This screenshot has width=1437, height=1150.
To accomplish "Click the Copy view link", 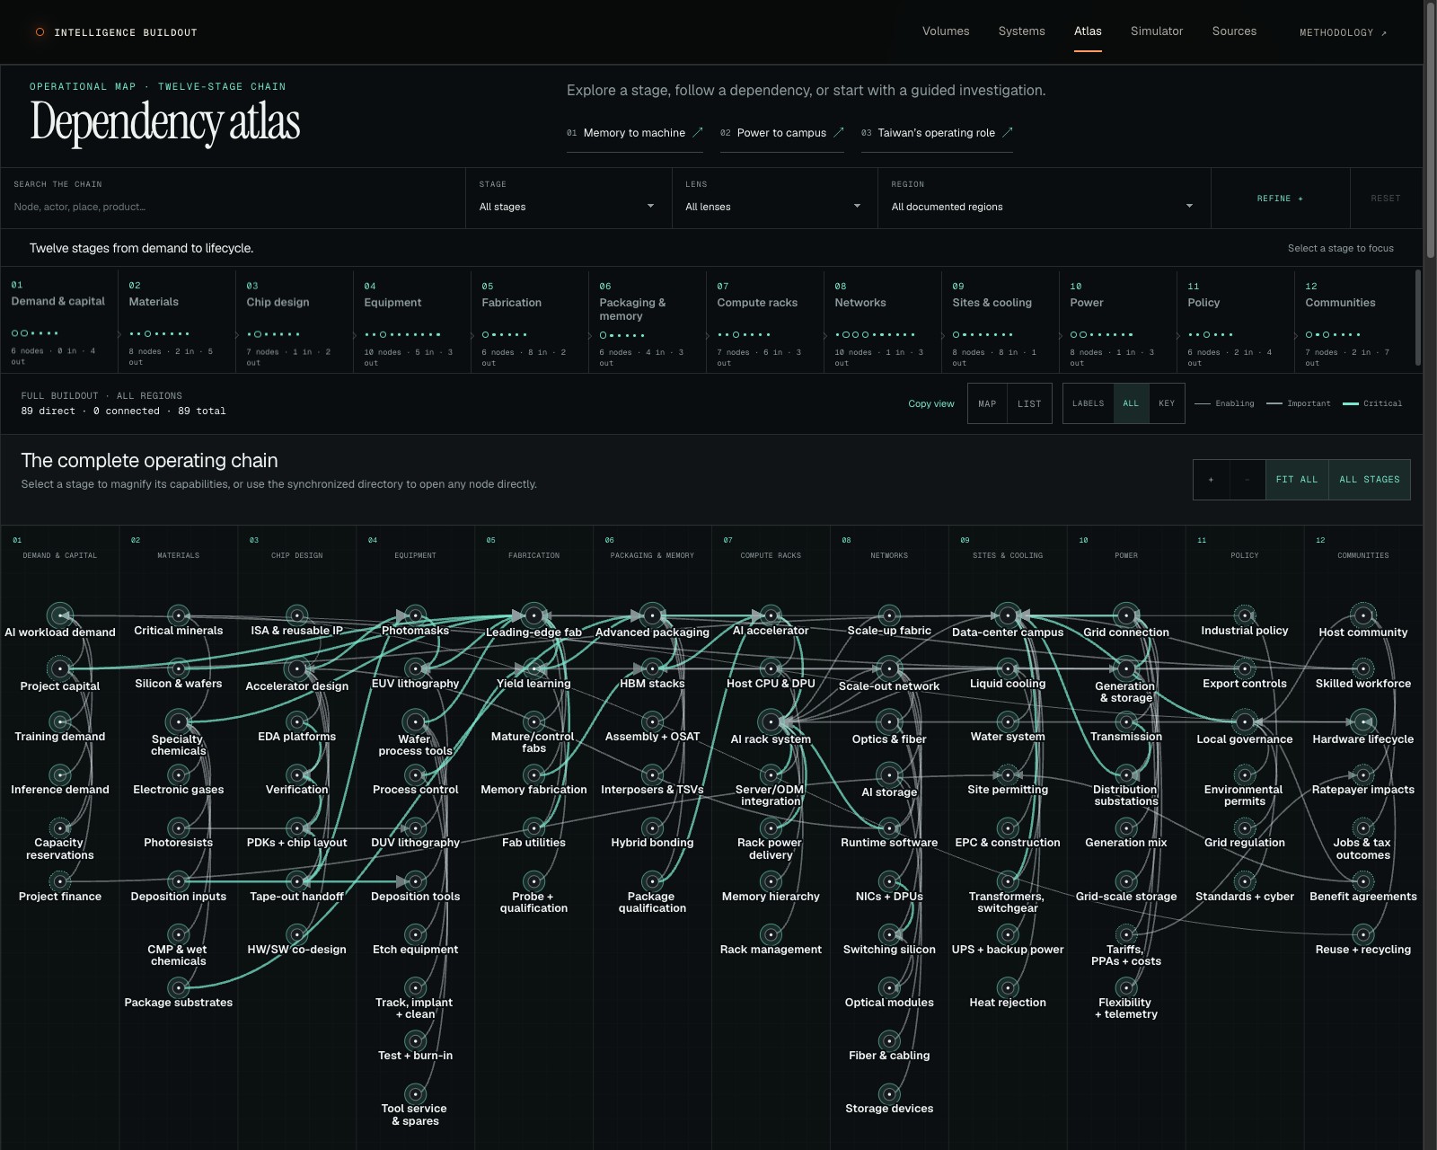I will [931, 403].
